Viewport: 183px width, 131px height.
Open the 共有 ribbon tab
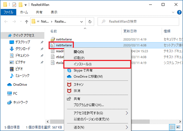point(39,12)
